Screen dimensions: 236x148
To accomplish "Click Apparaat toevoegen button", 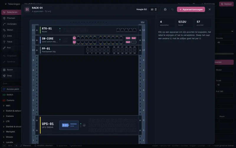I will pos(191,9).
